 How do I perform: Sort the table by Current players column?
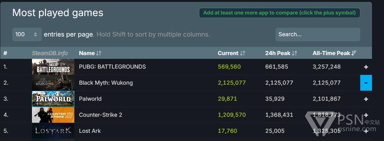232,53
